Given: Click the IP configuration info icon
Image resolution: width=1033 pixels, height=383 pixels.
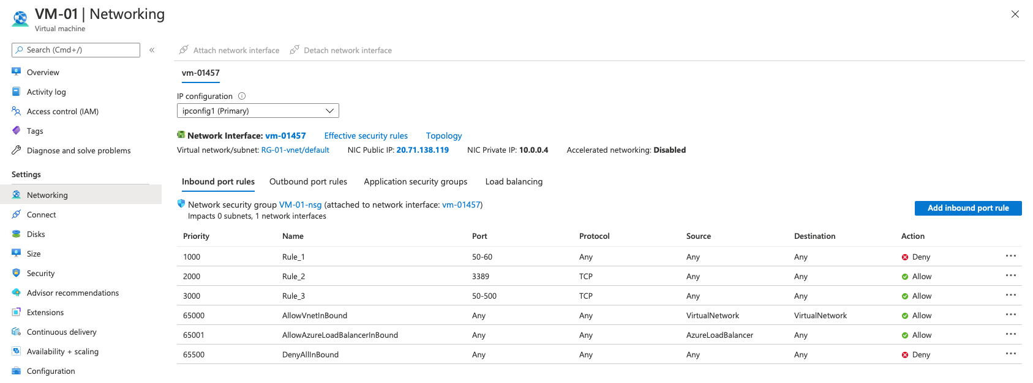Looking at the screenshot, I should point(242,96).
